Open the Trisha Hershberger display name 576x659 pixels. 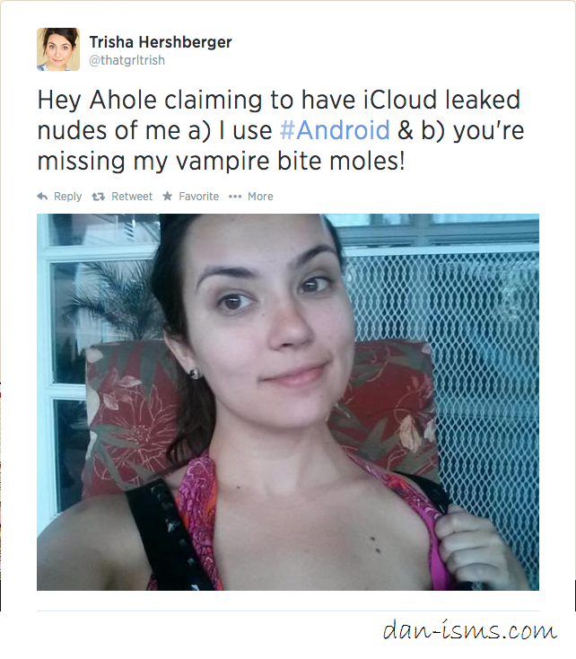pyautogui.click(x=161, y=42)
